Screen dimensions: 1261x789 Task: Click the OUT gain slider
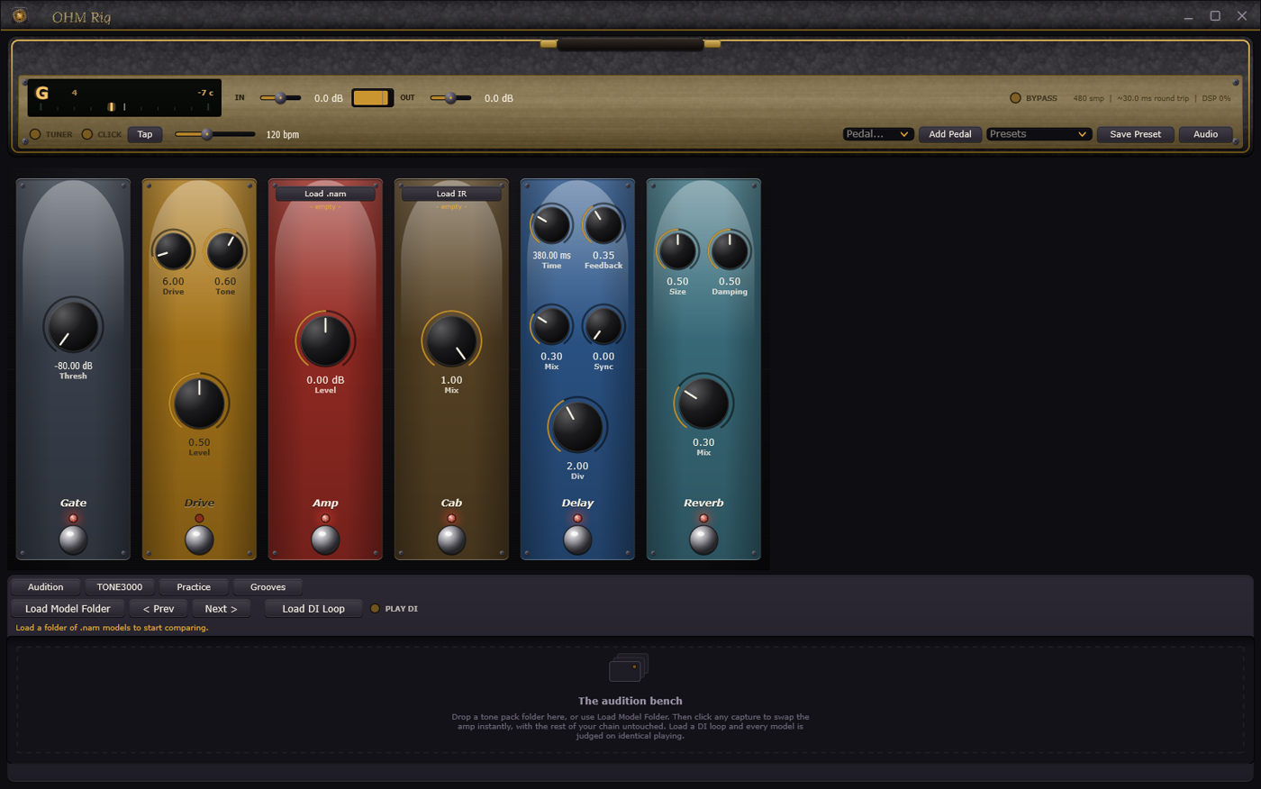[x=450, y=98]
